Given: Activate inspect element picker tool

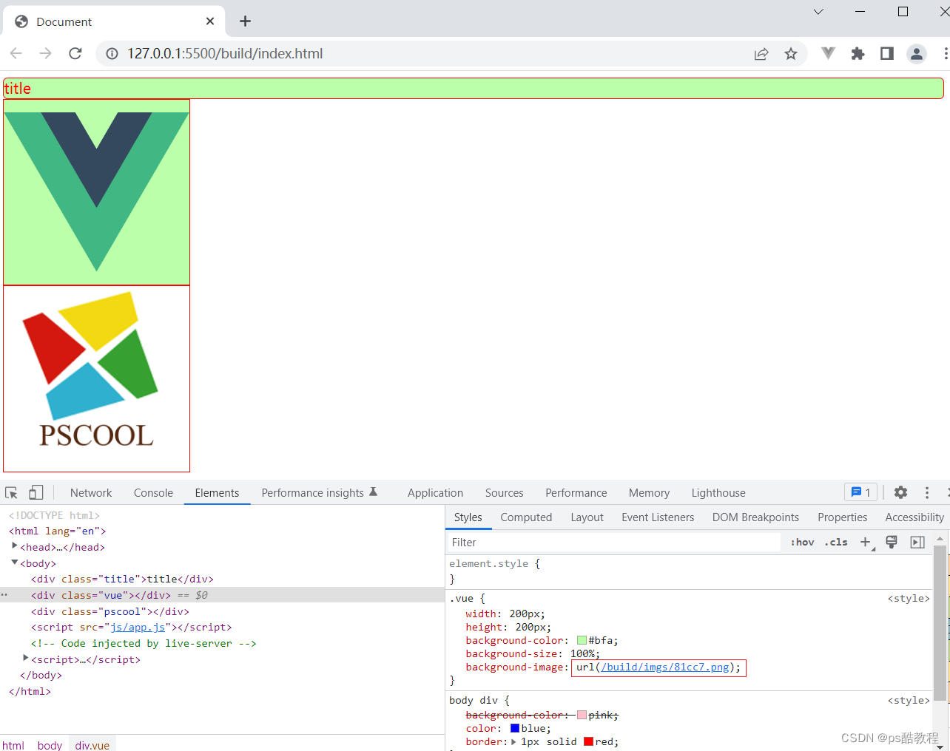Looking at the screenshot, I should click(11, 493).
